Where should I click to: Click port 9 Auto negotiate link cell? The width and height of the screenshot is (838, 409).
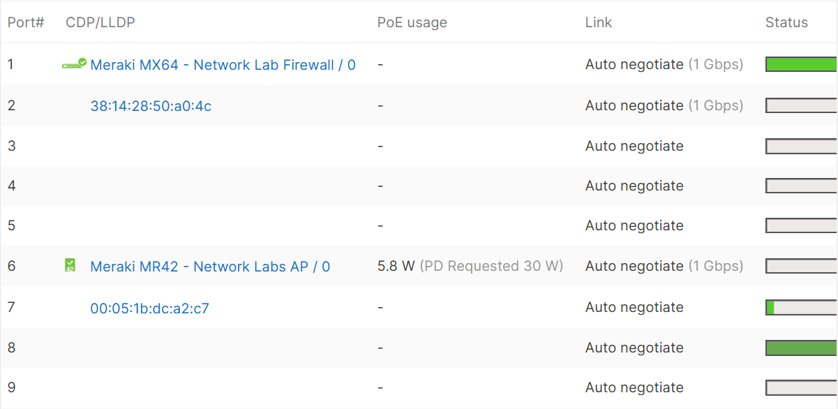634,387
